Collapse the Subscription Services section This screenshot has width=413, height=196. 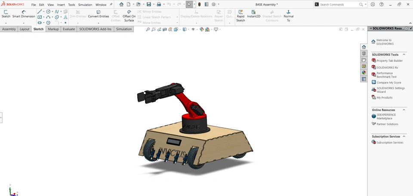[x=404, y=136]
